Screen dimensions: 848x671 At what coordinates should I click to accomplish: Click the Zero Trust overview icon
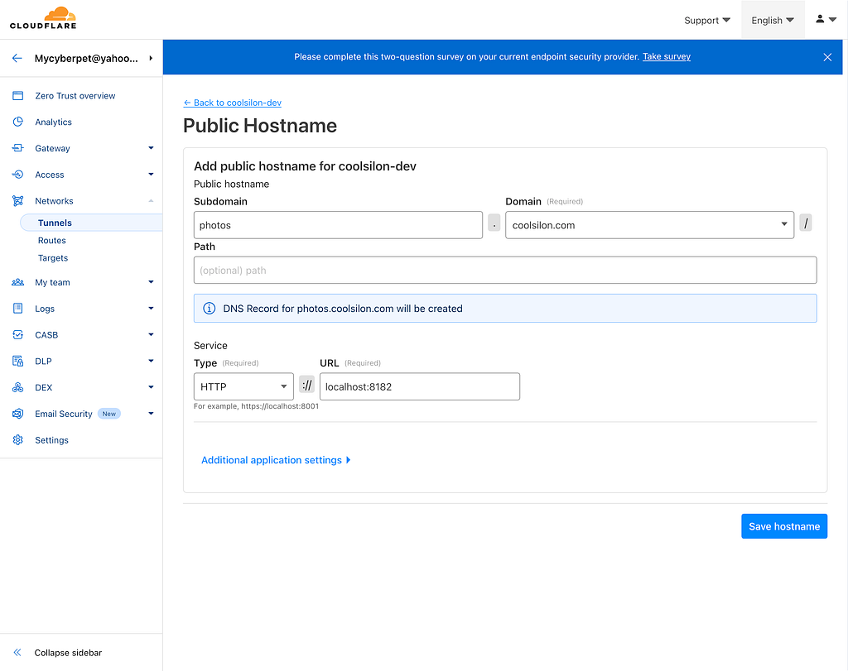coord(18,96)
